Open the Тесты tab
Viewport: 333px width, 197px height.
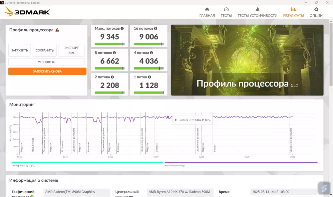click(x=226, y=12)
